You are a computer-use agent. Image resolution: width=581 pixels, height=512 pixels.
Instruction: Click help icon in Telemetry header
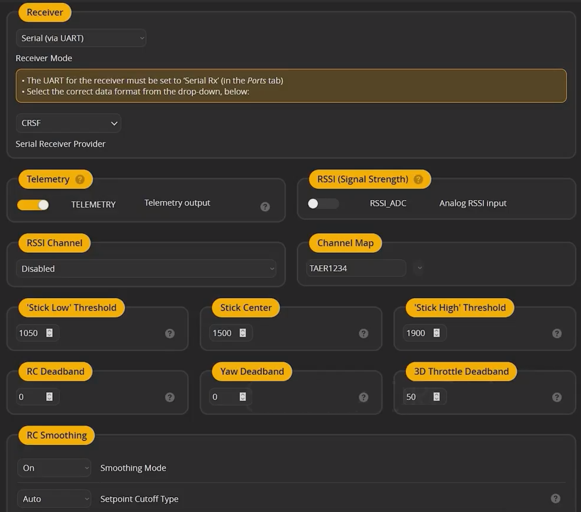pyautogui.click(x=80, y=179)
